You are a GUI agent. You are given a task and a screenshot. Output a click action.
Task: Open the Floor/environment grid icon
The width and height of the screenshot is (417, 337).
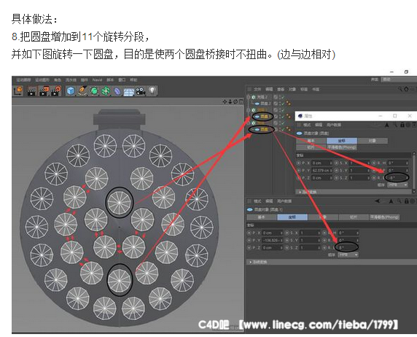pos(129,92)
